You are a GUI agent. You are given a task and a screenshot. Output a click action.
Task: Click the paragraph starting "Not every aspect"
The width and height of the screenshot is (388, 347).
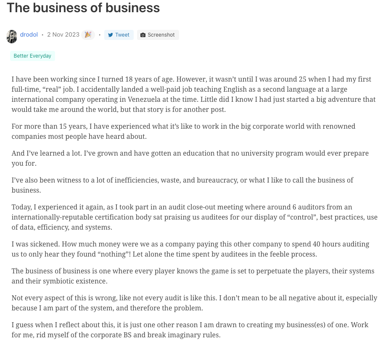coord(194,303)
